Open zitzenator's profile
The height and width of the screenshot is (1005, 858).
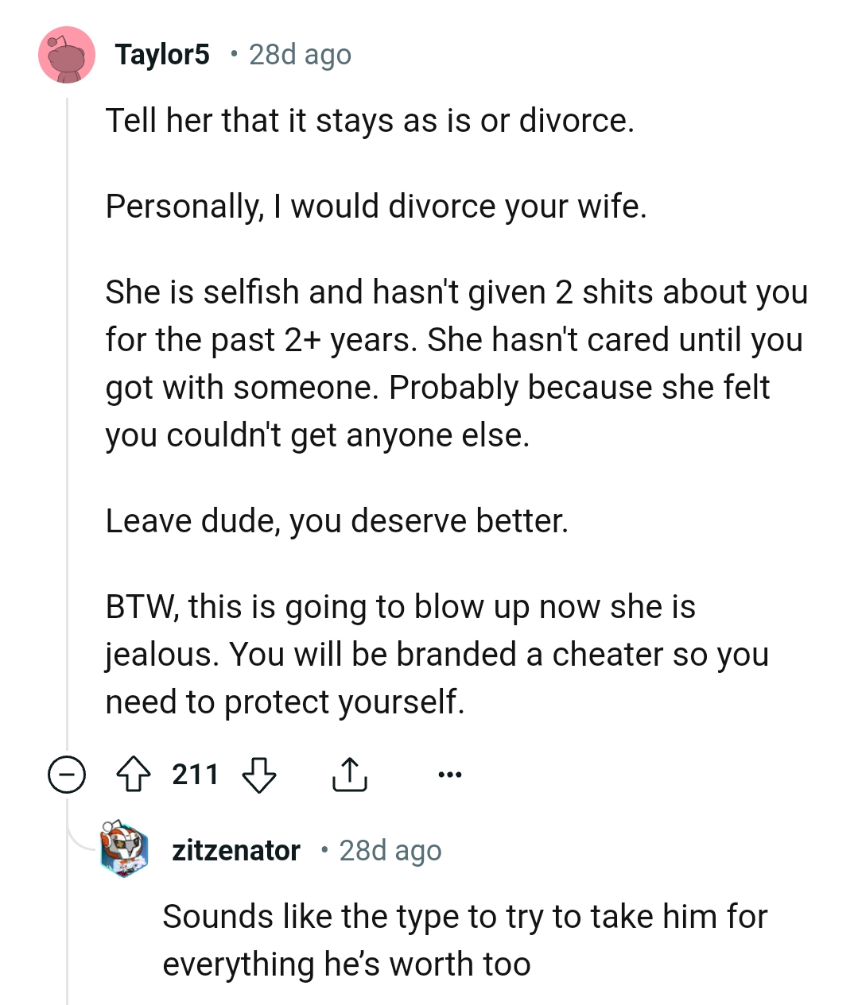pyautogui.click(x=236, y=850)
